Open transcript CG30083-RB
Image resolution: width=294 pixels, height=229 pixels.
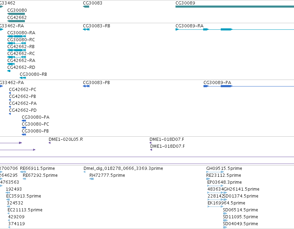tap(96, 26)
